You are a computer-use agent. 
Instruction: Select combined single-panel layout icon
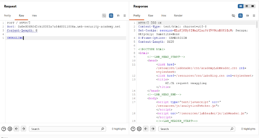(x=253, y=6)
